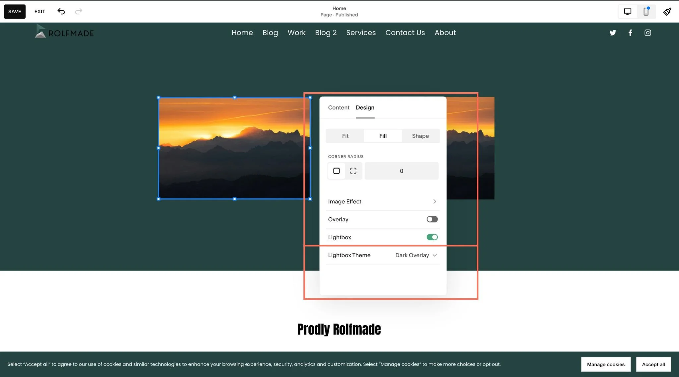Click Accept all cookies button
Image resolution: width=679 pixels, height=377 pixels.
click(x=653, y=364)
